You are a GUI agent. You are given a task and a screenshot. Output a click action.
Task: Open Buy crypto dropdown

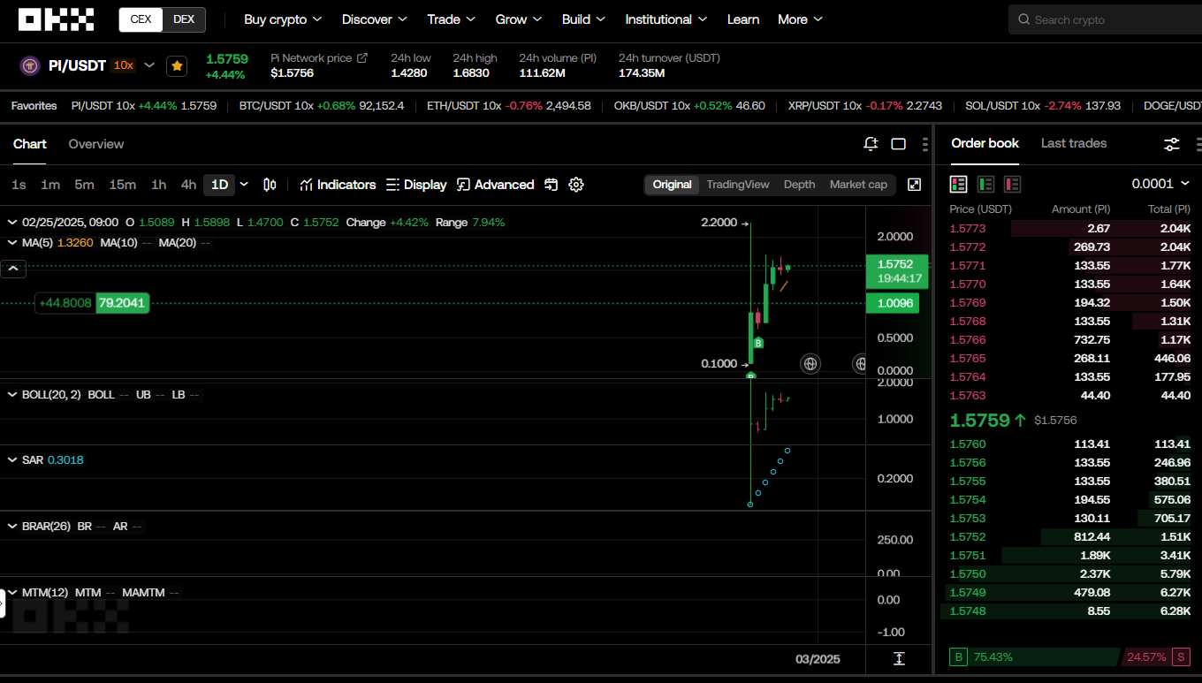[x=283, y=19]
